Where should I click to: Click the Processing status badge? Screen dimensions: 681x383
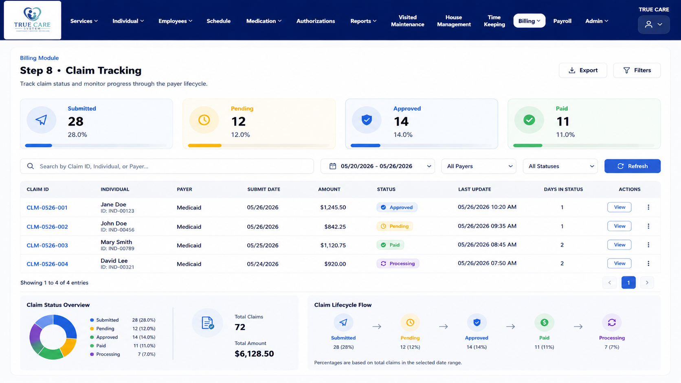[x=398, y=263]
